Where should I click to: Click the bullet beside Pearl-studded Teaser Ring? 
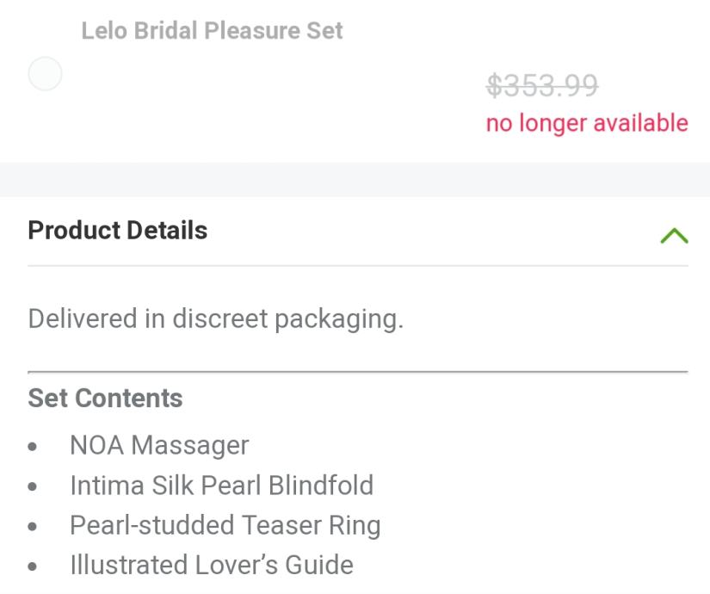(x=33, y=527)
